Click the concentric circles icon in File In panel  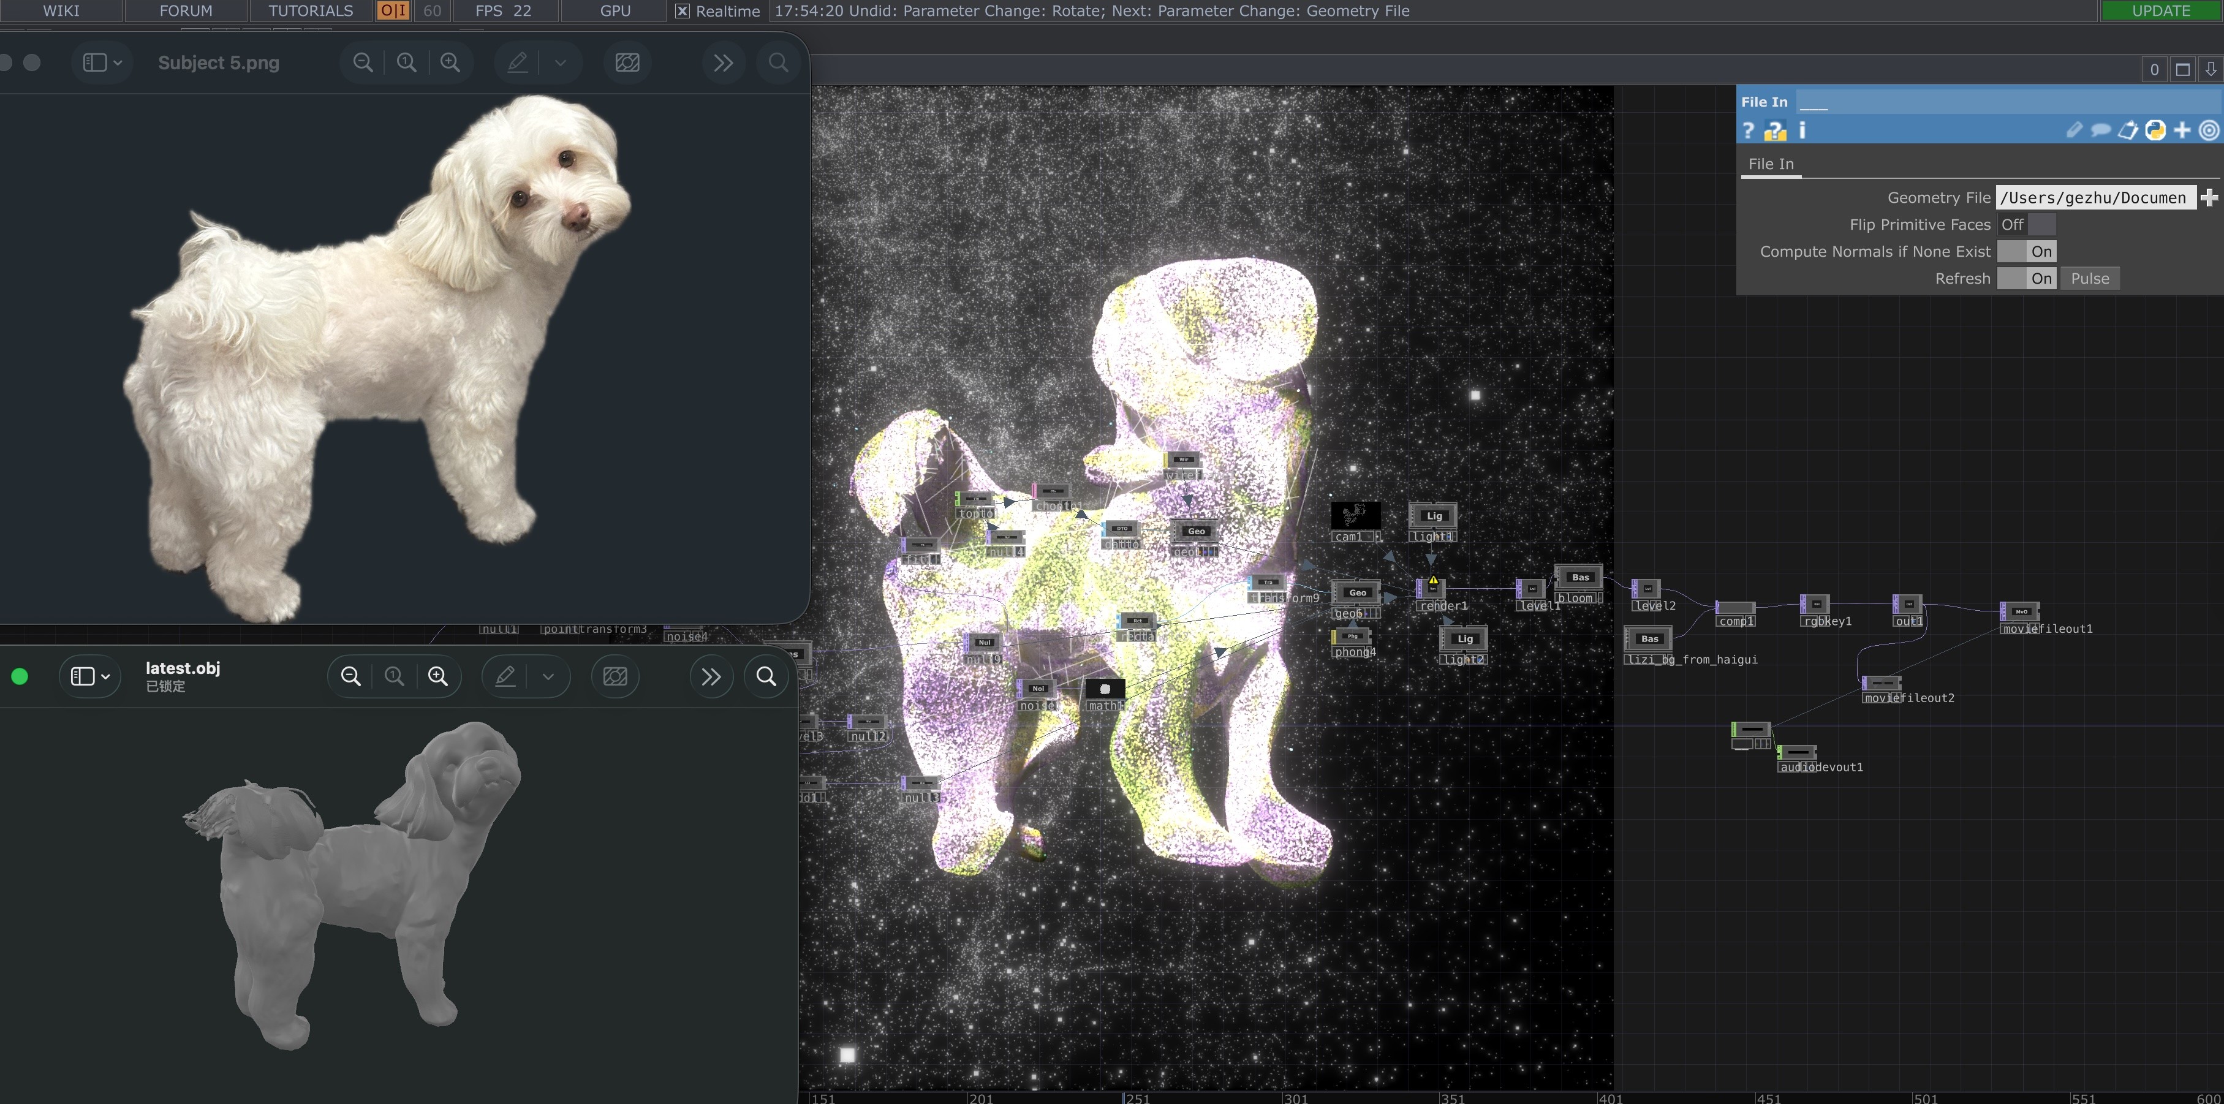pos(2209,130)
